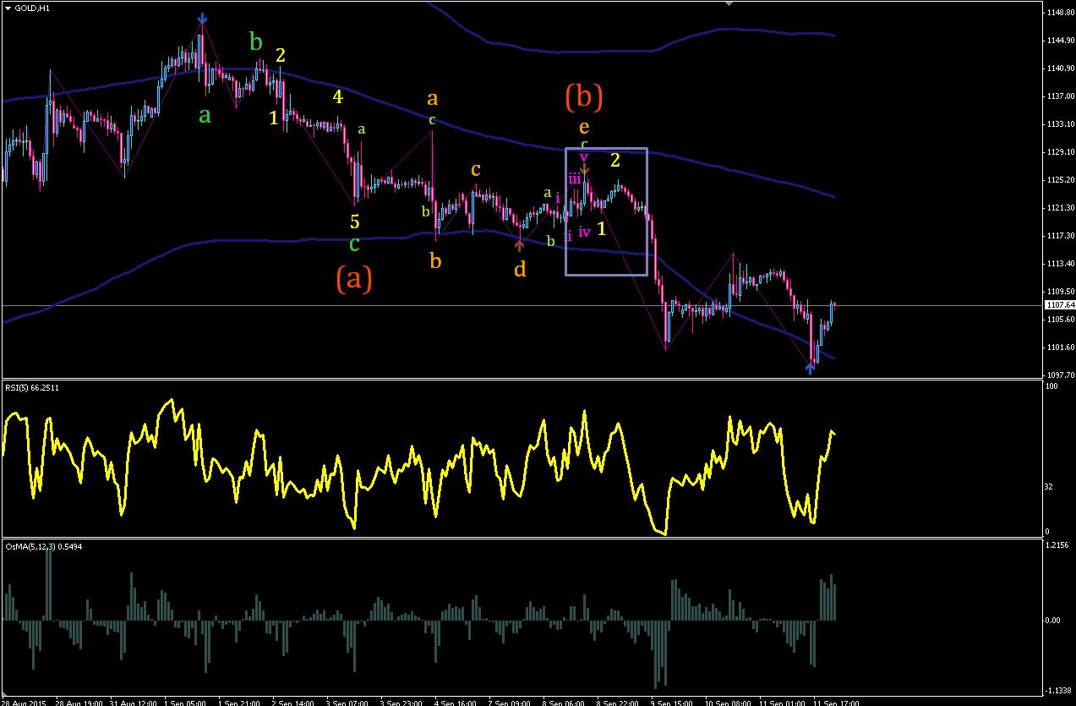This screenshot has width=1076, height=706.
Task: Click RSI scale value 32
Action: coord(1051,487)
